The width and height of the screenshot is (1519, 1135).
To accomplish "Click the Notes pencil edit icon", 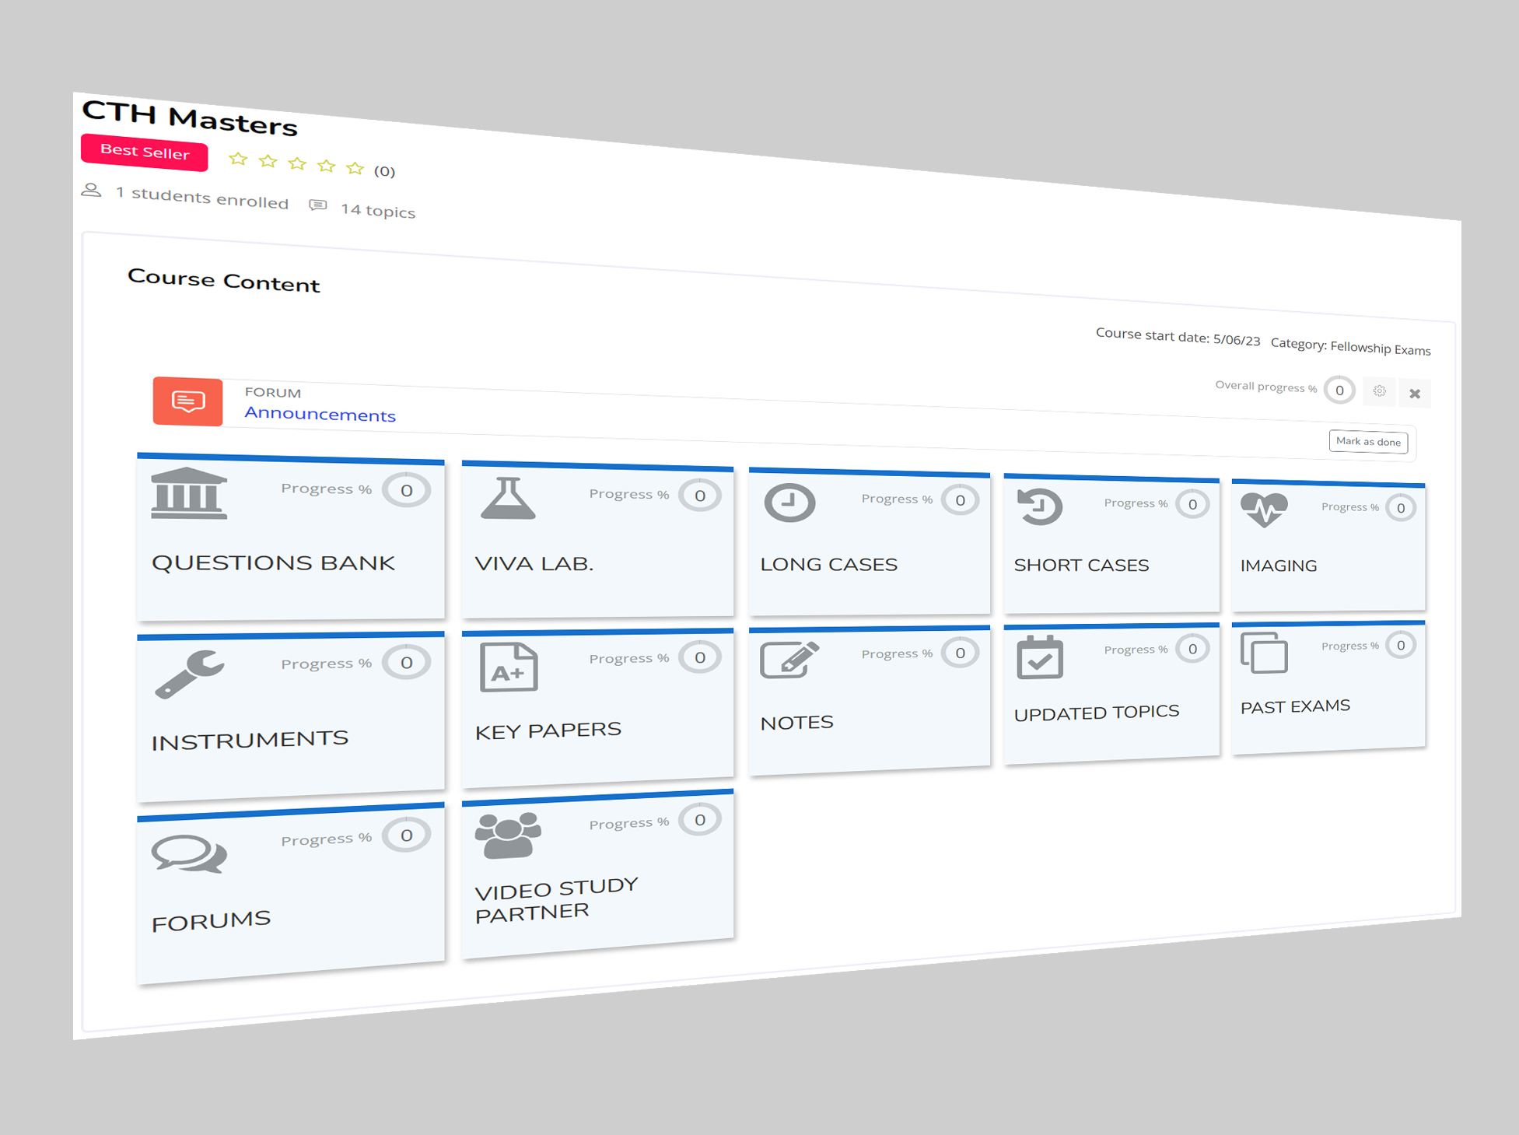I will pyautogui.click(x=789, y=660).
